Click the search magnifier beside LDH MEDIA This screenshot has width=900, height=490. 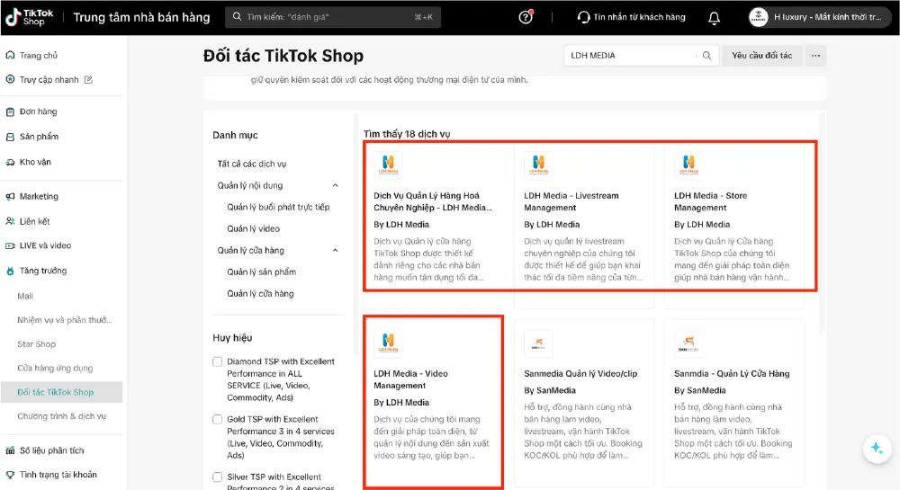click(x=706, y=56)
